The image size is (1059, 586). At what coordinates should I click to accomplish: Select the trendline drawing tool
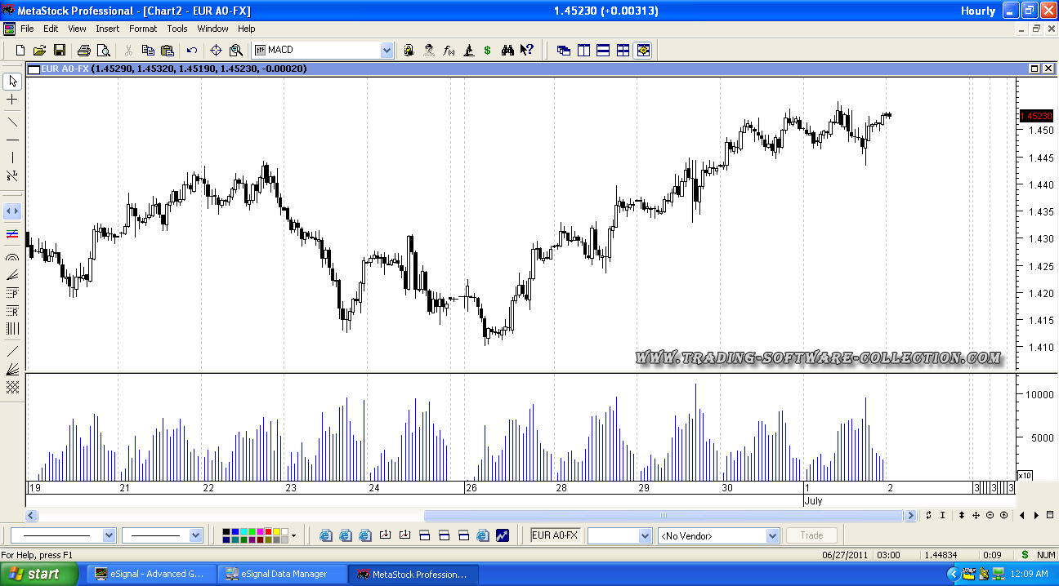point(12,122)
